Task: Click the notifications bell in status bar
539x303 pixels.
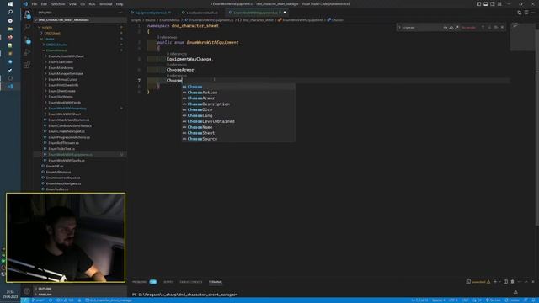Action: pos(533,300)
